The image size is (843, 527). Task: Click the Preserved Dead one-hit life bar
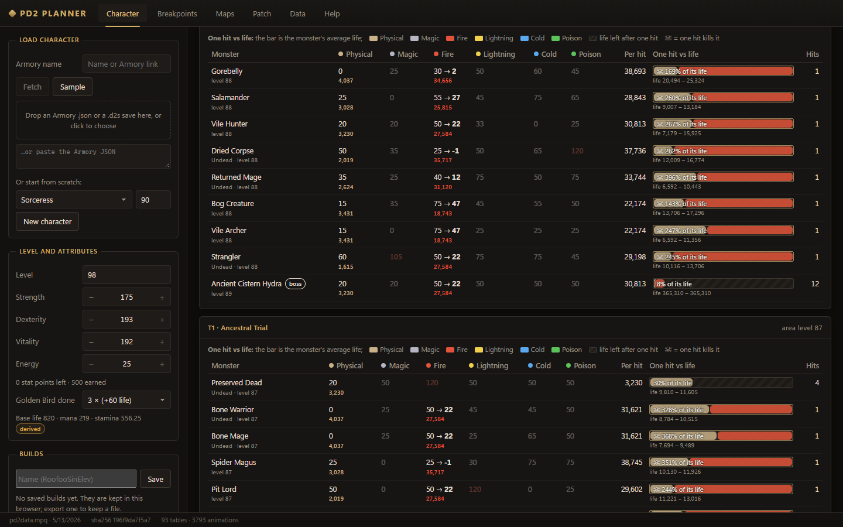pos(721,383)
